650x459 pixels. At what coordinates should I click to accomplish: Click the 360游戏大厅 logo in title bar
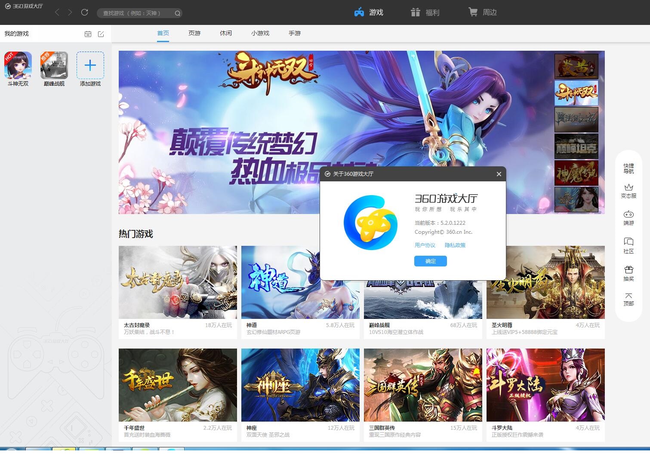(x=24, y=6)
